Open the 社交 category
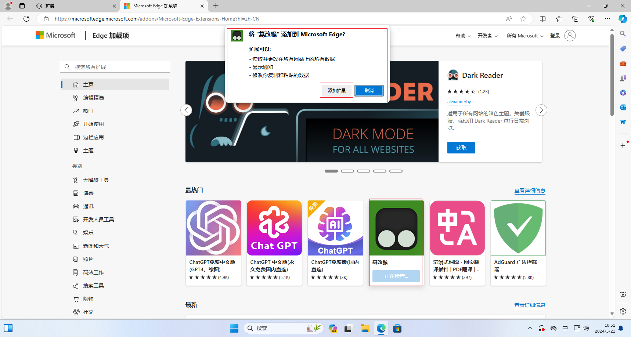 click(x=115, y=312)
